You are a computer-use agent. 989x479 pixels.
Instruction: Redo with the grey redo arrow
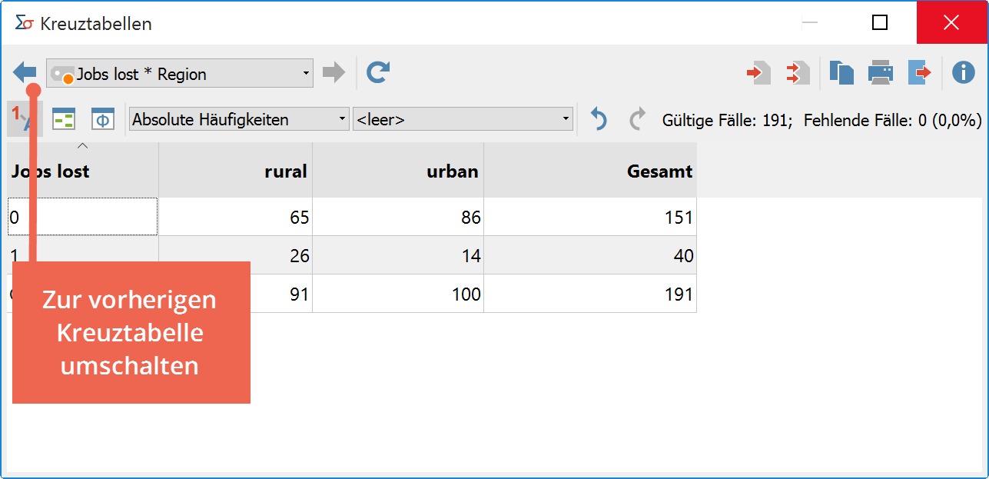(x=637, y=120)
